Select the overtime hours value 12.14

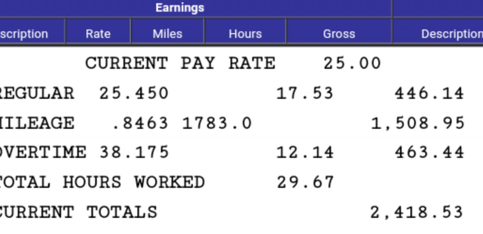pyautogui.click(x=305, y=152)
